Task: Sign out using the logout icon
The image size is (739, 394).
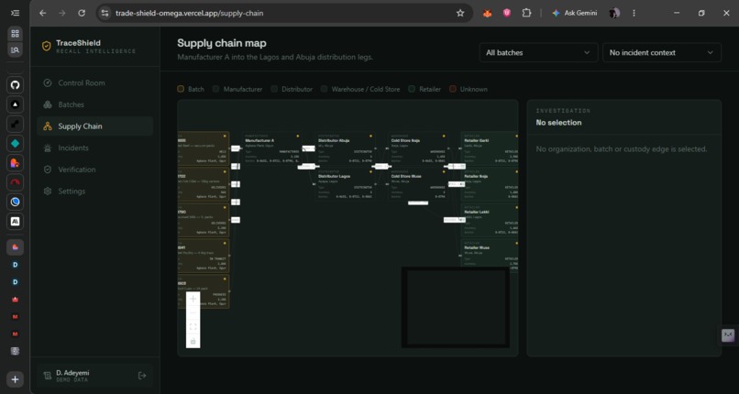Action: (142, 376)
